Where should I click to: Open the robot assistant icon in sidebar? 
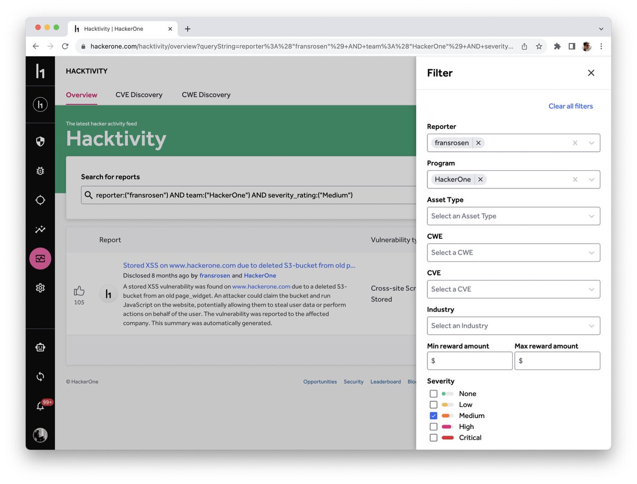(40, 347)
